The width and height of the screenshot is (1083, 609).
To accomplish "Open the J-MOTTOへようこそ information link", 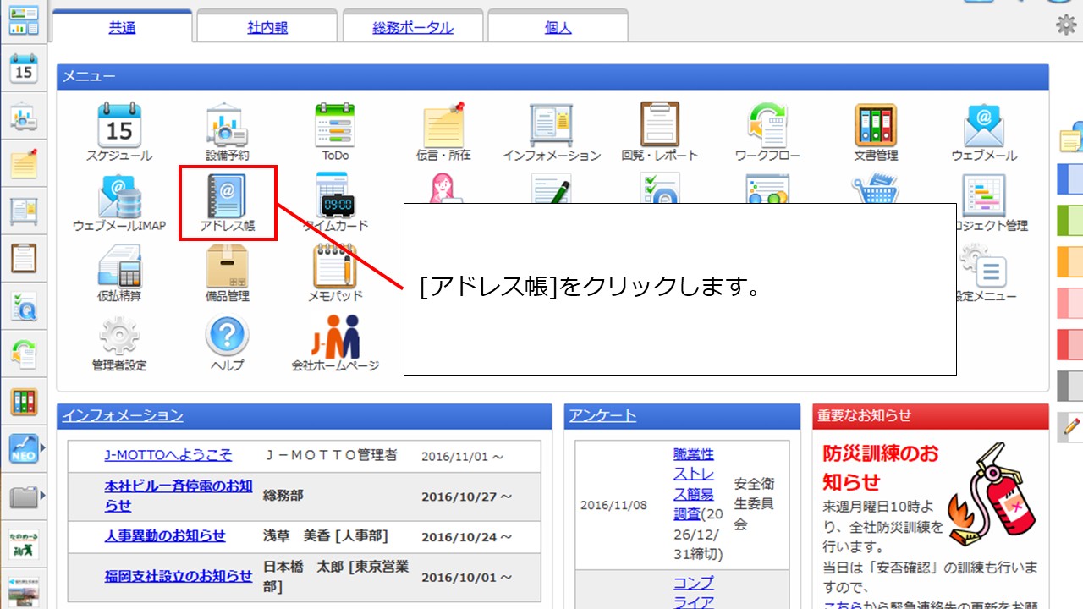I will pyautogui.click(x=168, y=455).
